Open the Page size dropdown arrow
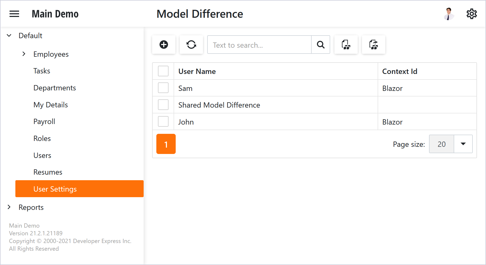 click(x=463, y=144)
